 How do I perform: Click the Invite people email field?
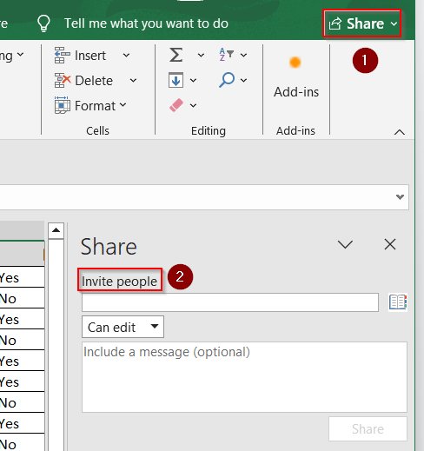[230, 302]
